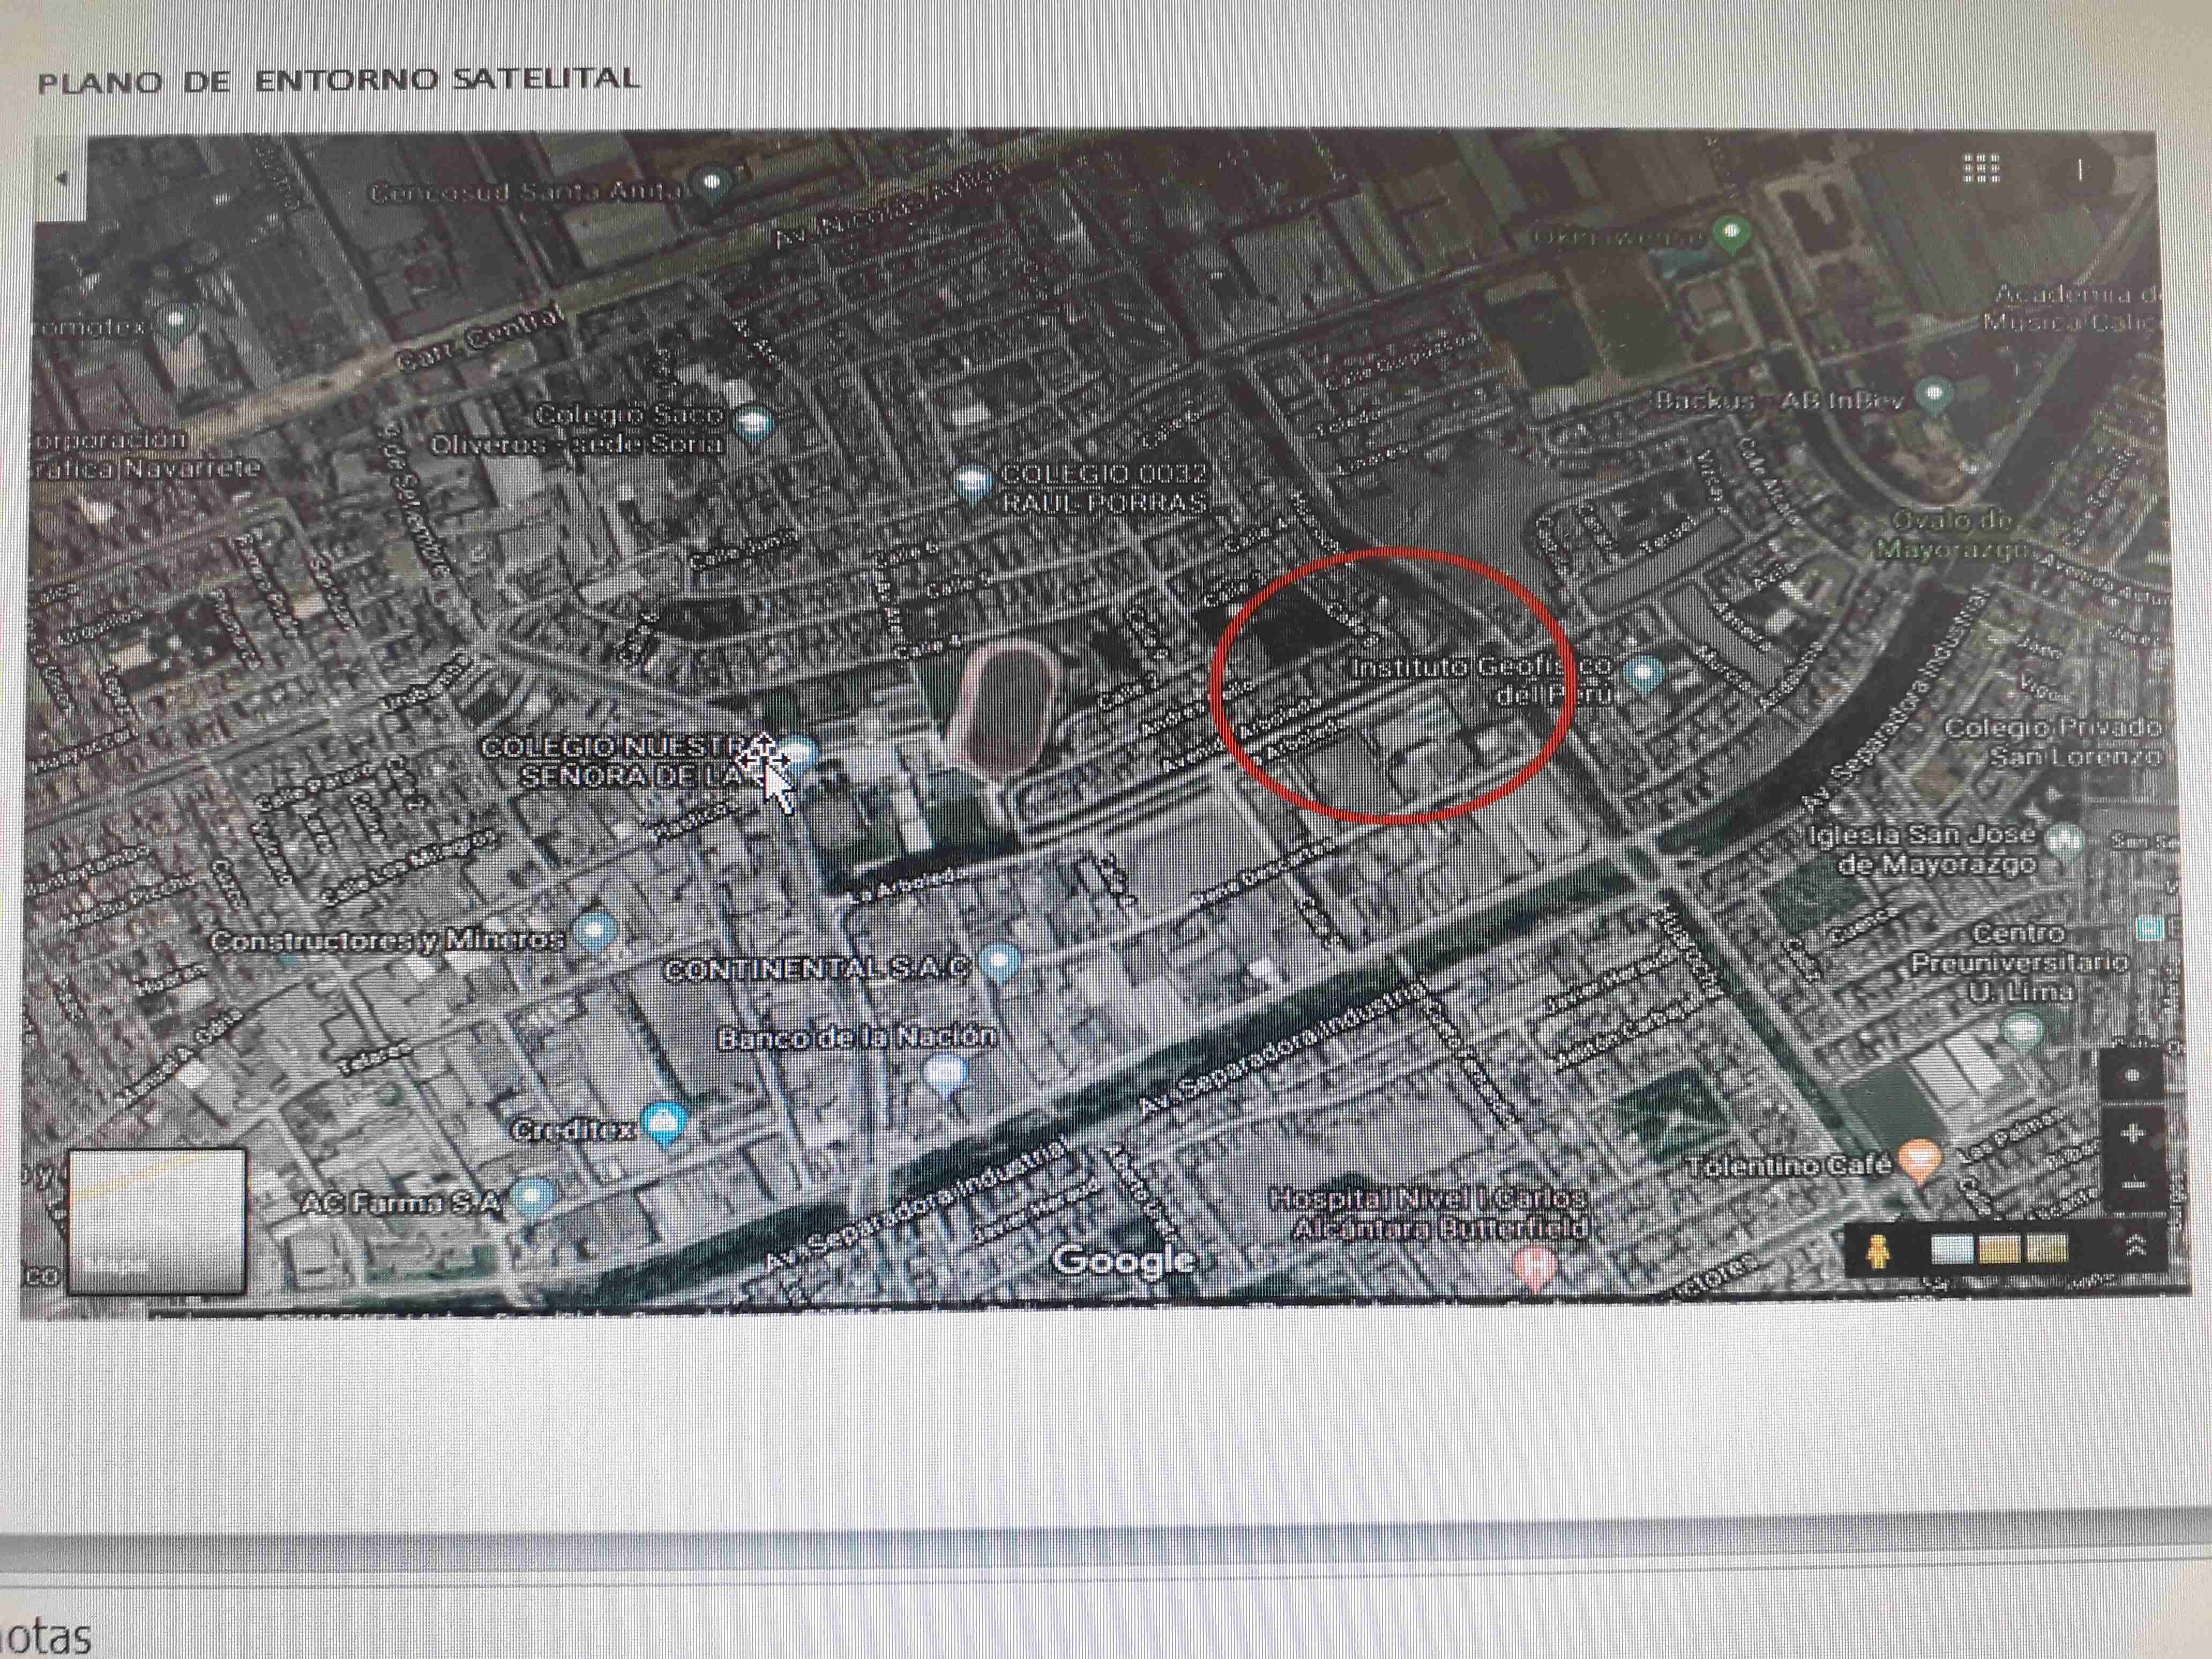The image size is (2212, 1659).
Task: Open the Google account button
Action: 2081,170
